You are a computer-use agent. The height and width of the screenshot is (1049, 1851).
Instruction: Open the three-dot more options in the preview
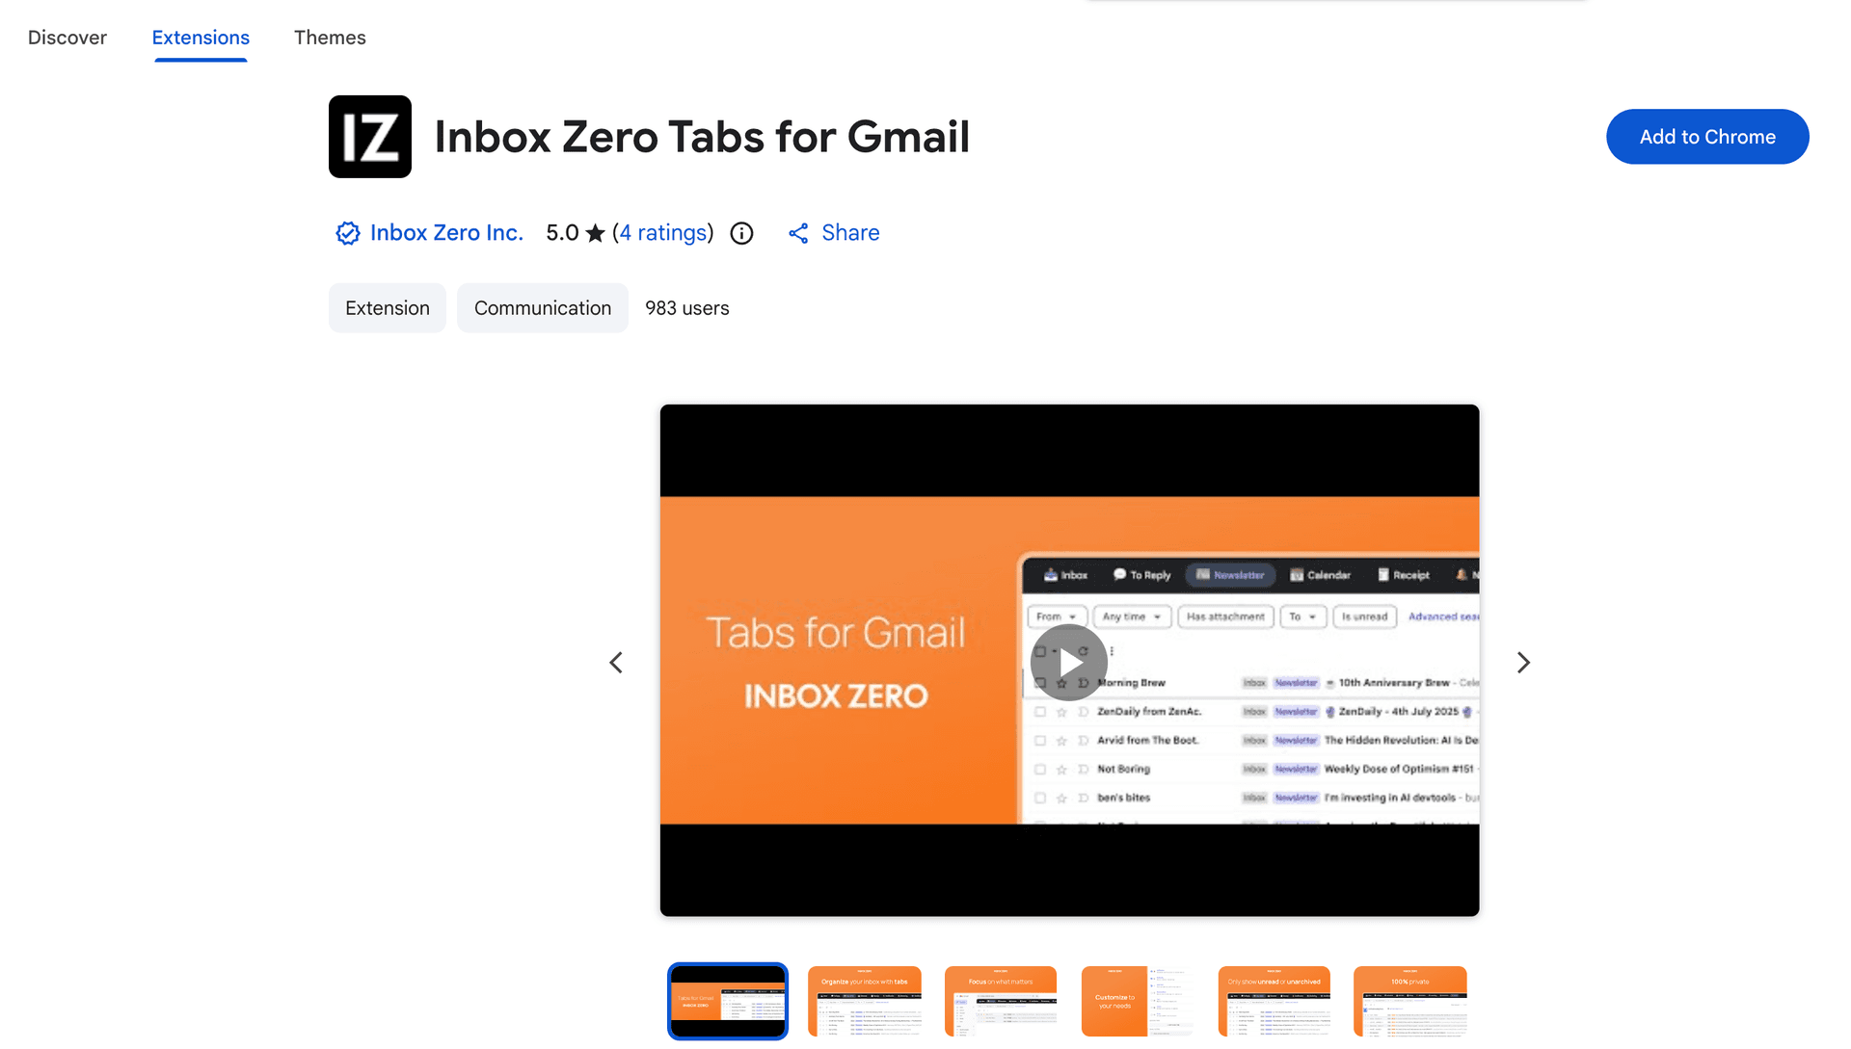(1112, 650)
